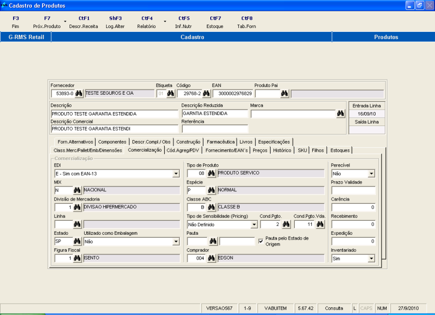Click Descrição Reduzida field

coord(215,114)
